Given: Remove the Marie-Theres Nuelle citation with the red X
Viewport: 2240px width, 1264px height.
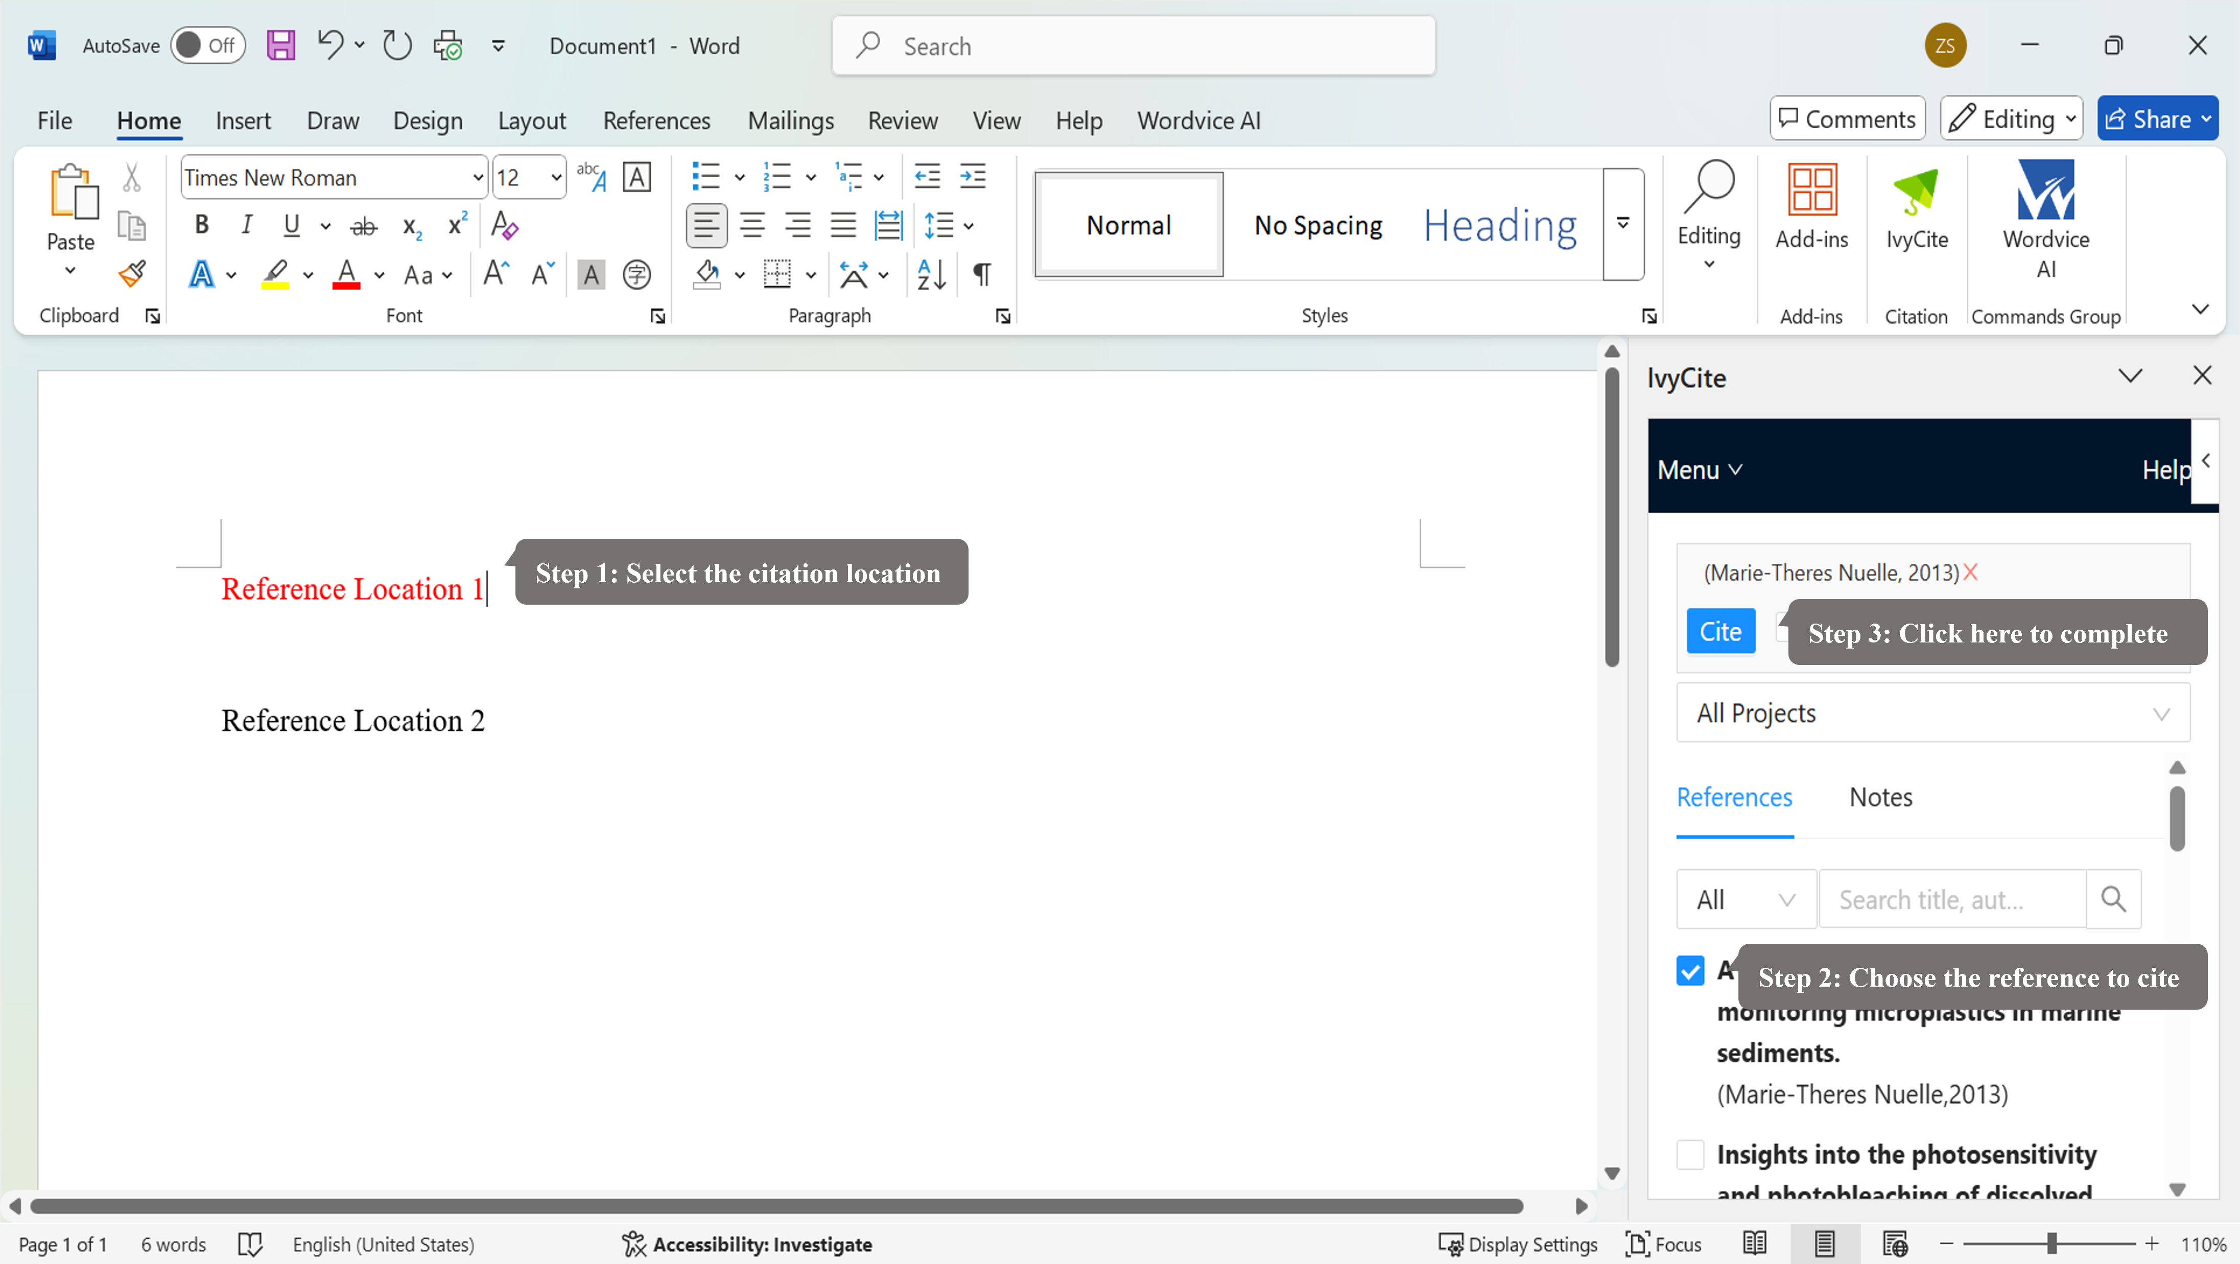Looking at the screenshot, I should [x=1970, y=572].
